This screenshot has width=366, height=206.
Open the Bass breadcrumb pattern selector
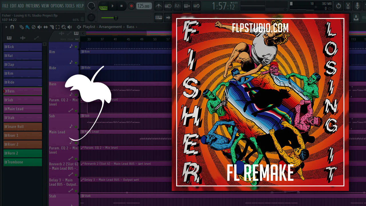pos(130,27)
